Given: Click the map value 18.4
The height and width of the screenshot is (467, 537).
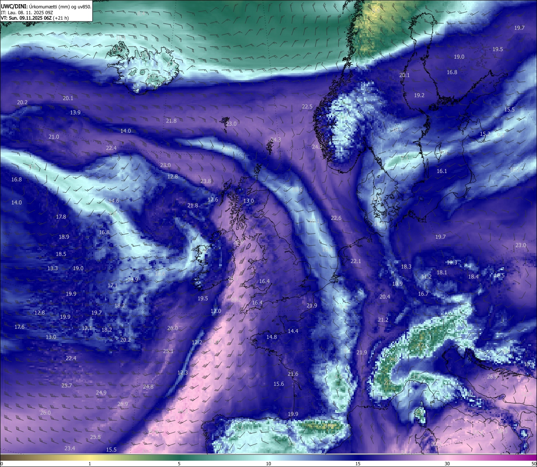Looking at the screenshot, I should tap(473, 276).
